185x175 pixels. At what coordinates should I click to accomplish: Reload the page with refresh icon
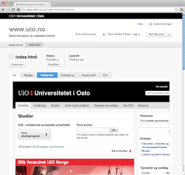click(13, 9)
